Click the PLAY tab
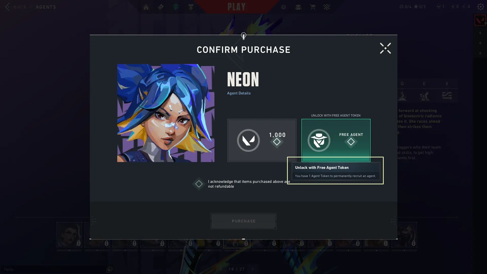 coord(236,7)
